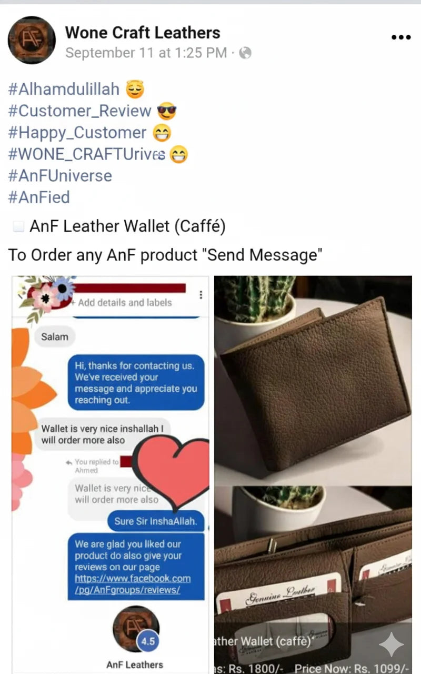The image size is (421, 674).
Task: Check the public globe audience icon
Action: coord(245,53)
